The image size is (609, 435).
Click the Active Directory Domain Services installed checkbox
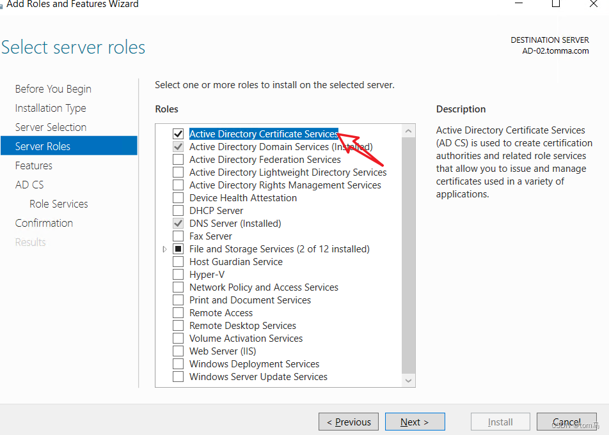[x=178, y=146]
